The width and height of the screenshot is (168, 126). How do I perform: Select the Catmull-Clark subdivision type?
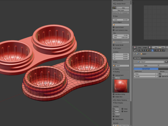(146, 69)
